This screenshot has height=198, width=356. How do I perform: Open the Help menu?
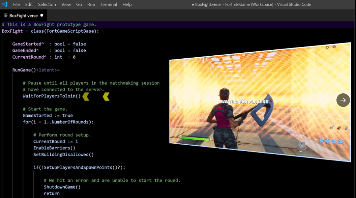coord(127,5)
